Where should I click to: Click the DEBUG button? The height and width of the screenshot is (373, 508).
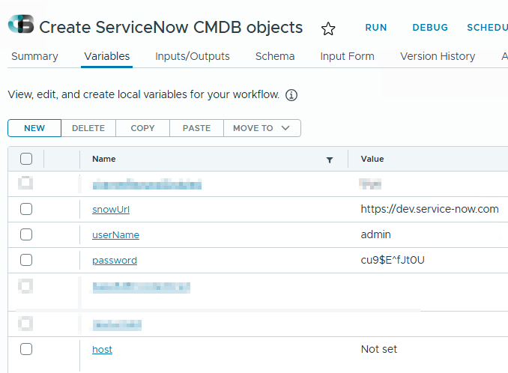pos(430,28)
